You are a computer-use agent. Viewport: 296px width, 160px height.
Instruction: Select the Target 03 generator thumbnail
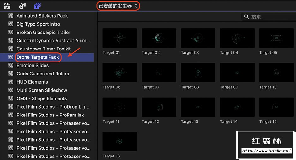pyautogui.click(x=198, y=38)
